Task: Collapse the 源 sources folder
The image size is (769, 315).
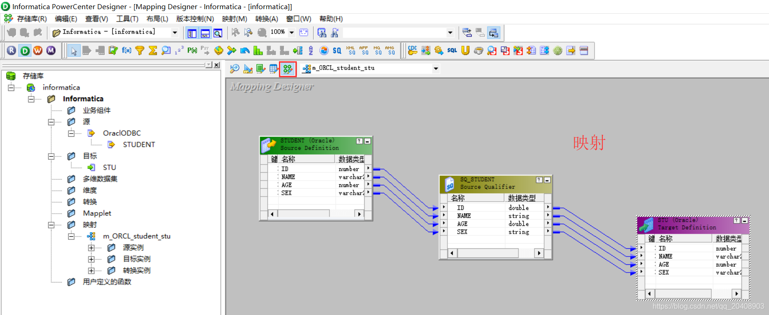Action: pos(51,122)
